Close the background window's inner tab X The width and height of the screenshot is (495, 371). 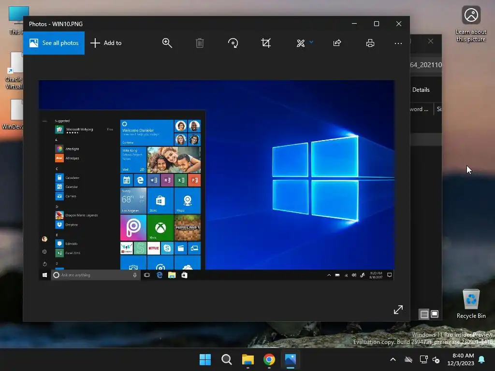(x=431, y=42)
